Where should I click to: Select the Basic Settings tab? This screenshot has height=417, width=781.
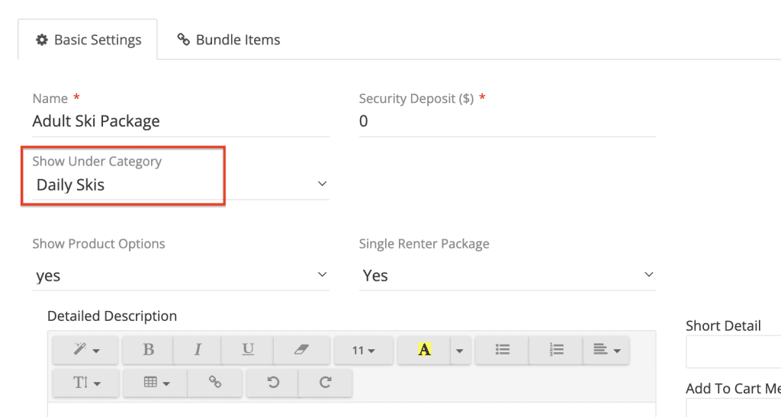click(88, 40)
